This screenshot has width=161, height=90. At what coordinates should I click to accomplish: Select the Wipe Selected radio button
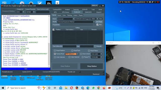tap(69, 57)
